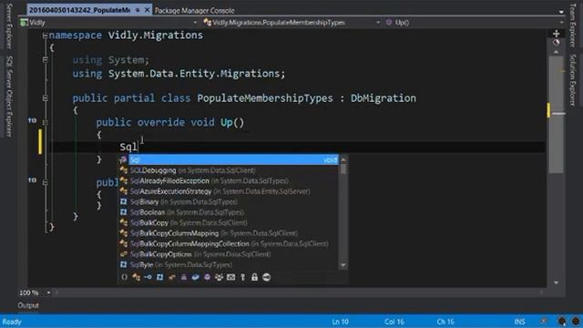Close the PopulateMembershipTypes document tab
The width and height of the screenshot is (583, 328).
click(148, 10)
